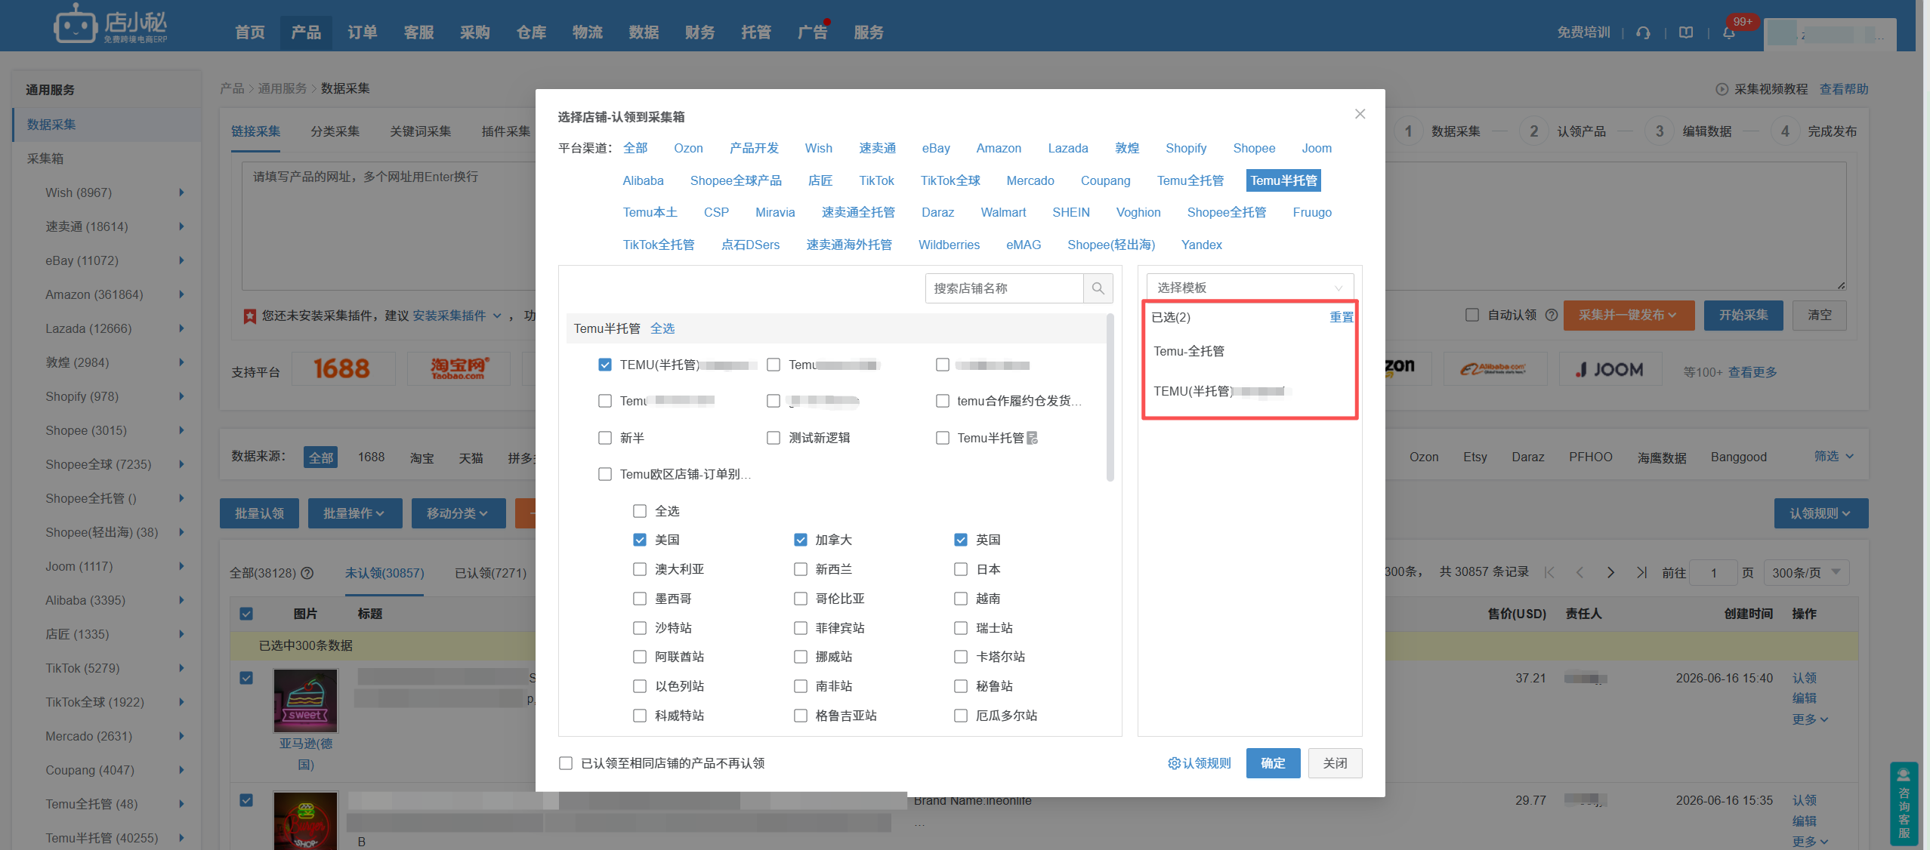Open the 订单 top menu
This screenshot has width=1930, height=850.
pyautogui.click(x=362, y=32)
